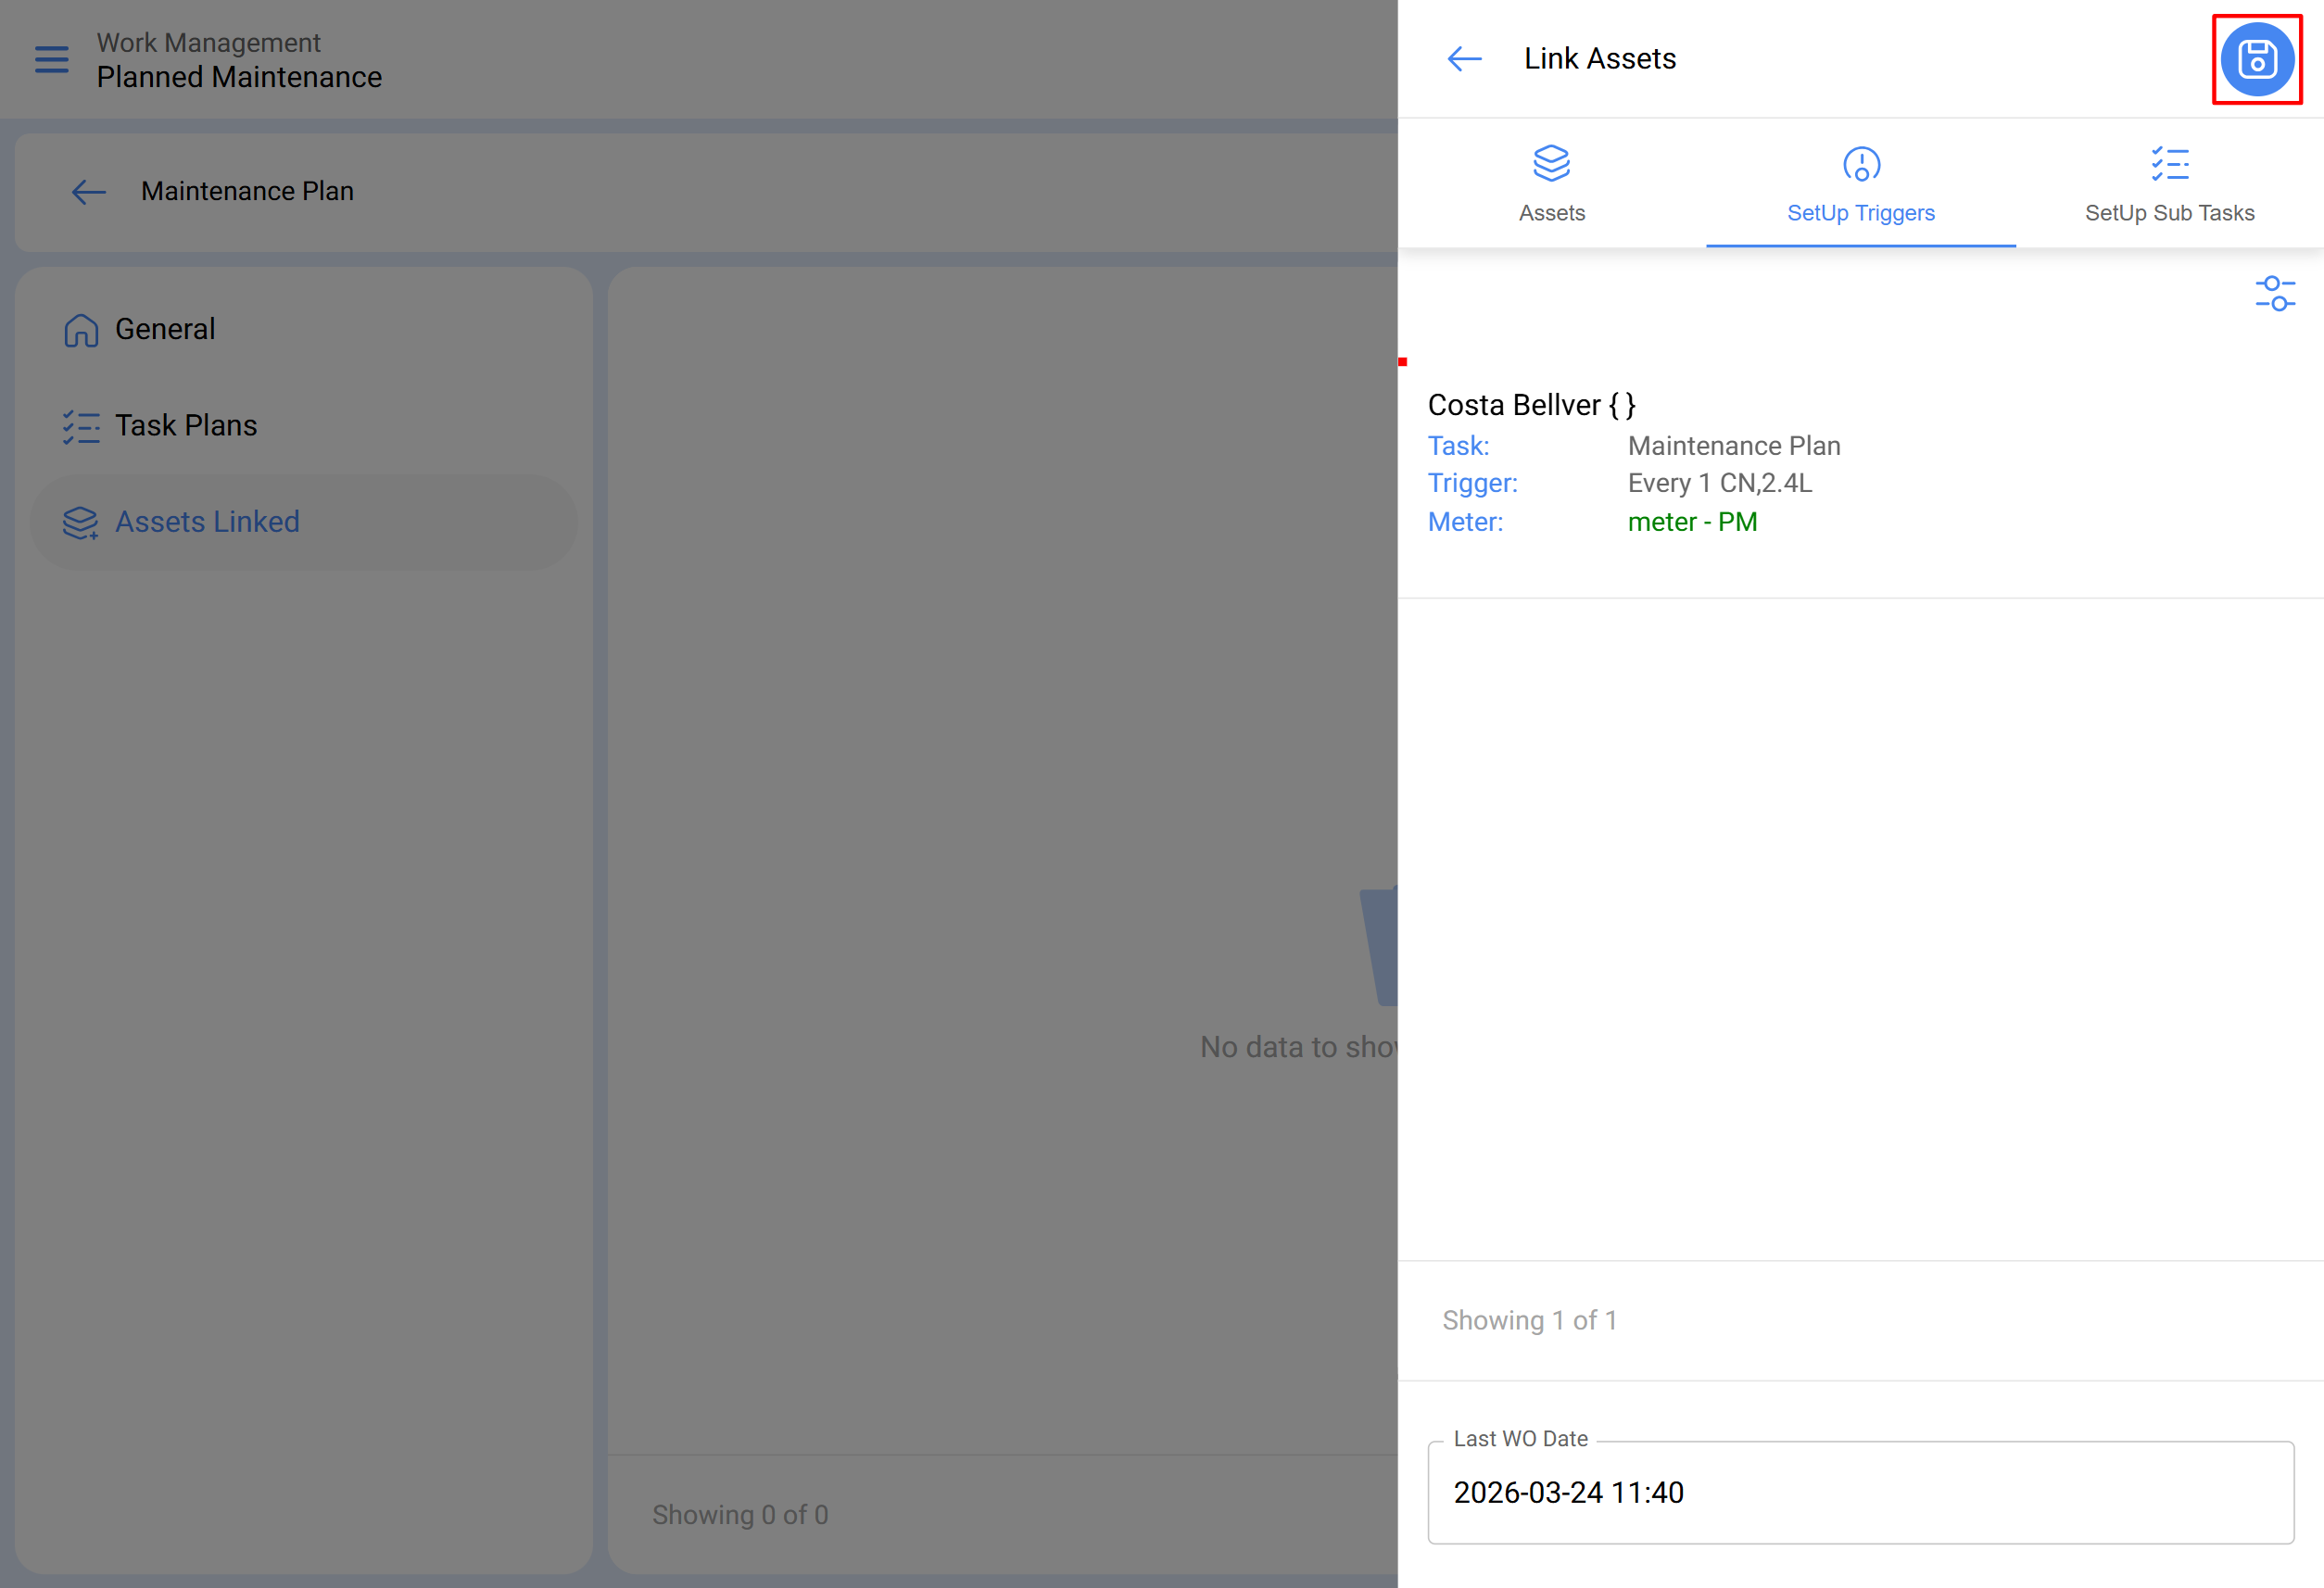Click the SetUp Sub Tasks checklist icon

(x=2169, y=164)
